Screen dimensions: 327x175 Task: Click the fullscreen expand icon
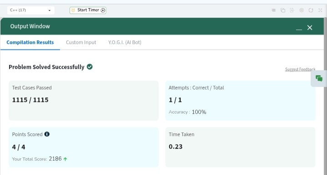click(320, 10)
